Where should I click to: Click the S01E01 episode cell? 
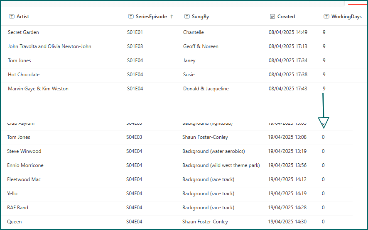pyautogui.click(x=135, y=32)
